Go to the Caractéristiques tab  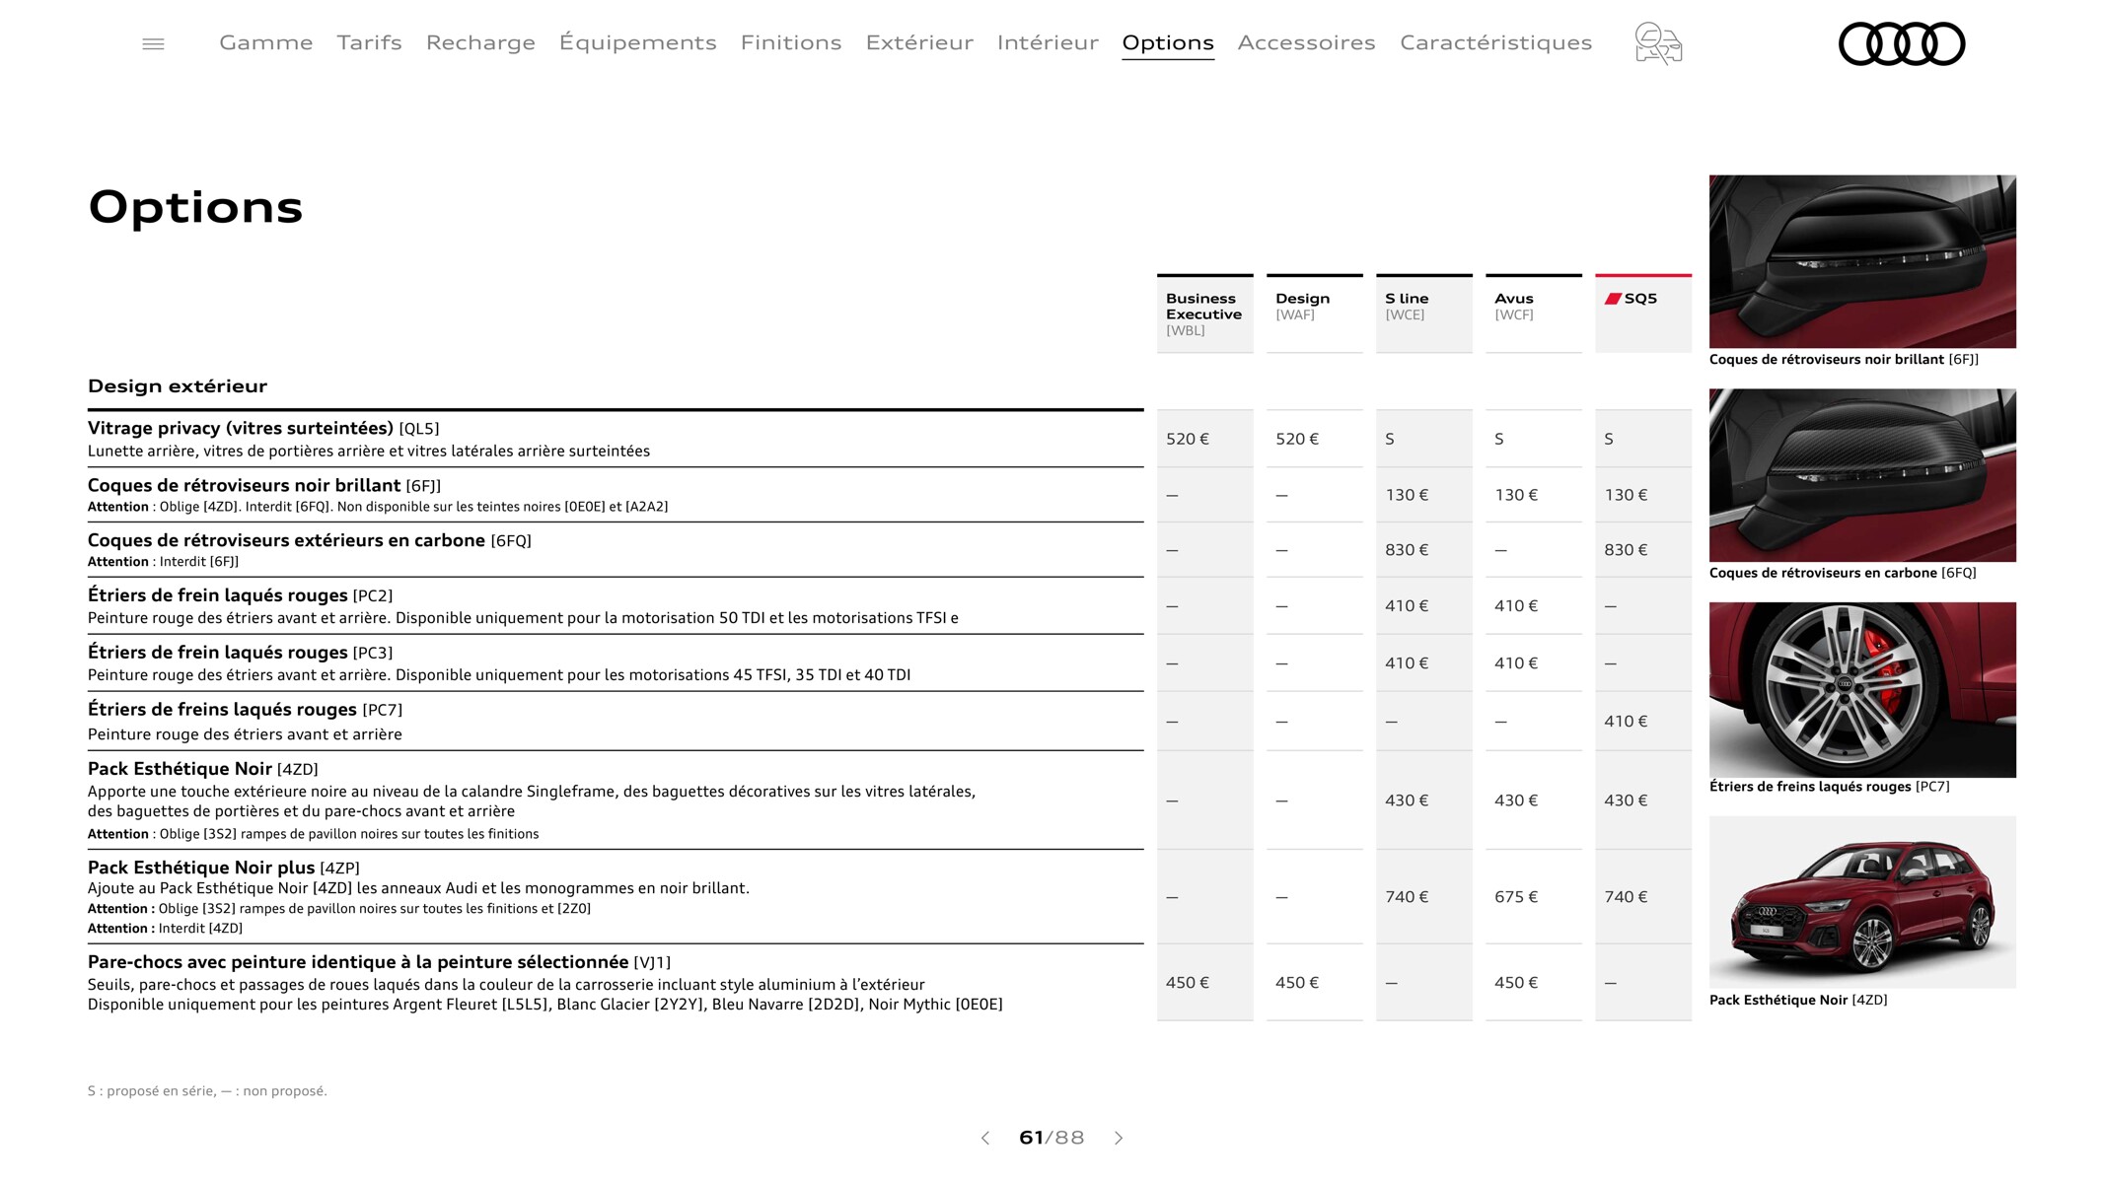1495,42
